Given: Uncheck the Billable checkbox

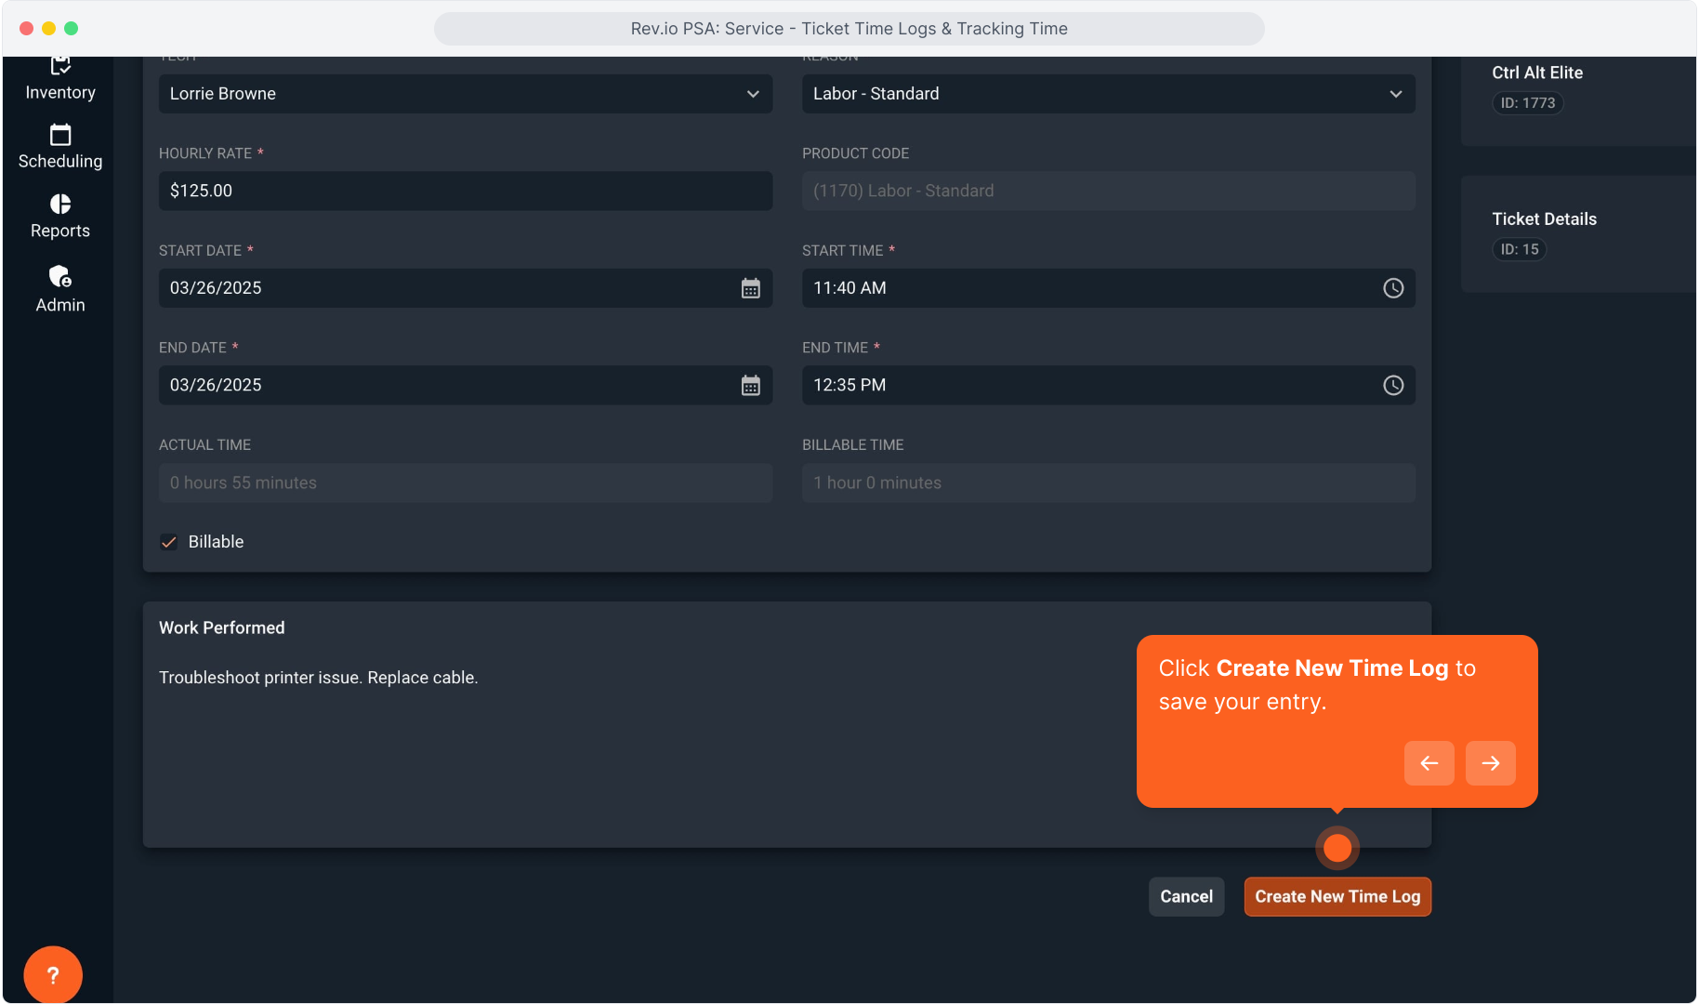Looking at the screenshot, I should (169, 542).
